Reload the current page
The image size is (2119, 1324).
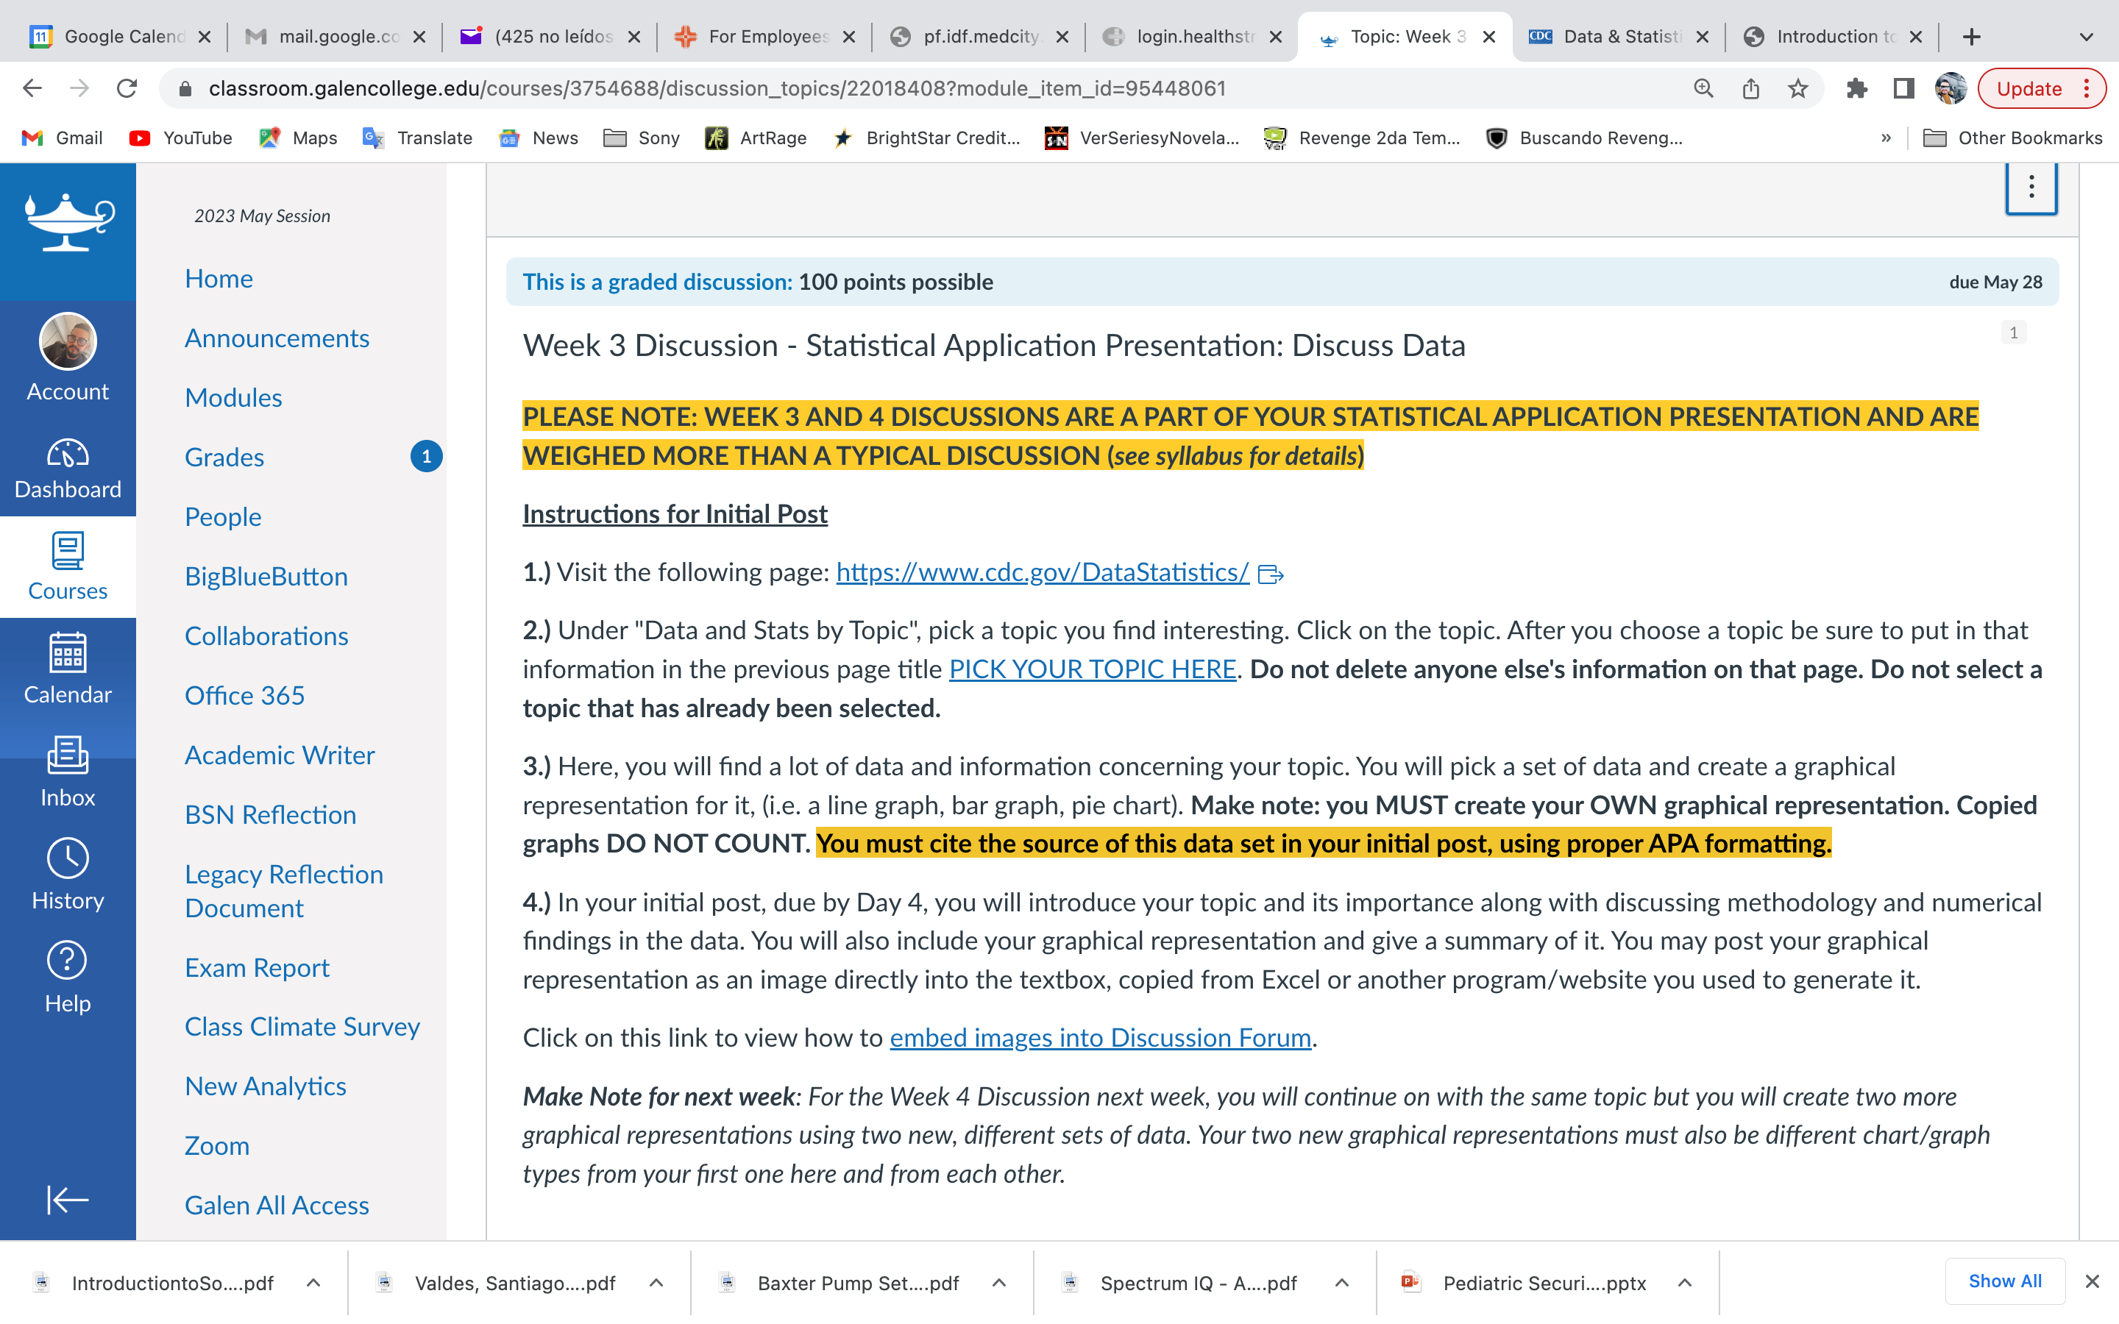click(x=128, y=88)
